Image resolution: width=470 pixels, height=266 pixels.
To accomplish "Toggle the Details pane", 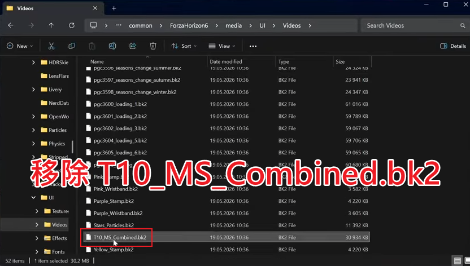I will [x=453, y=46].
